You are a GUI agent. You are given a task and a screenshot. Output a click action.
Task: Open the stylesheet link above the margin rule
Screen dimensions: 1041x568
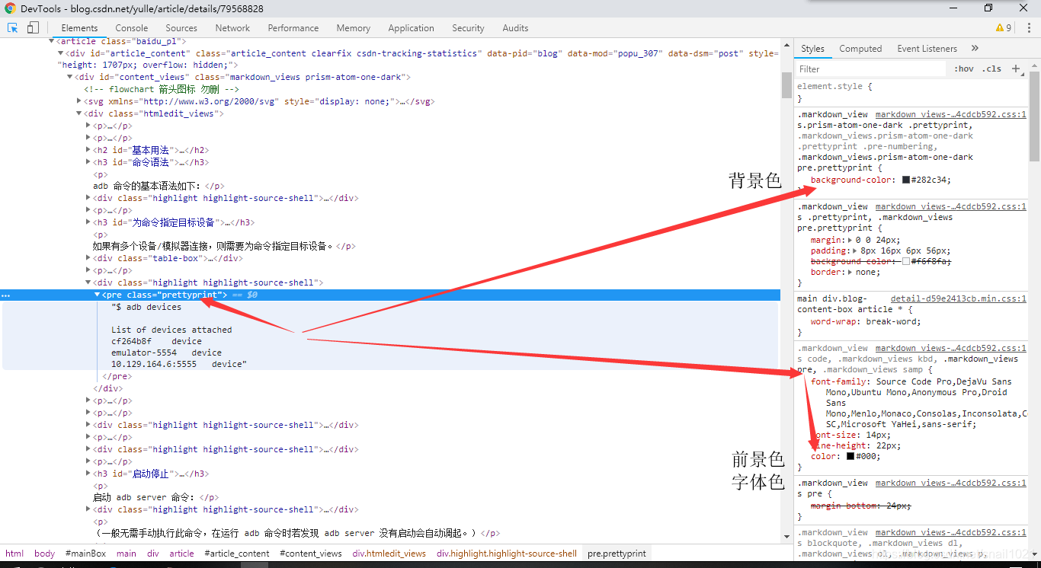coord(951,206)
